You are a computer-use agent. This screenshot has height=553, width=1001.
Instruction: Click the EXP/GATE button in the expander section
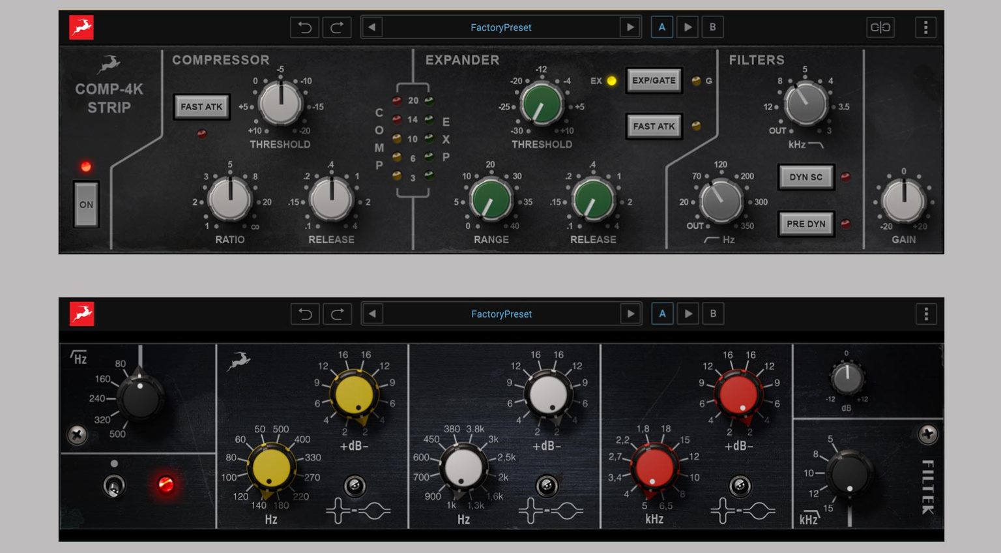[x=654, y=80]
